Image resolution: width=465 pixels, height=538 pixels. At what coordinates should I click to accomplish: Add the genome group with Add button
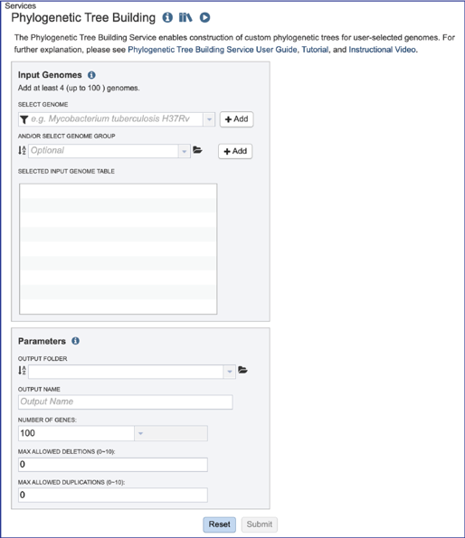coord(235,151)
